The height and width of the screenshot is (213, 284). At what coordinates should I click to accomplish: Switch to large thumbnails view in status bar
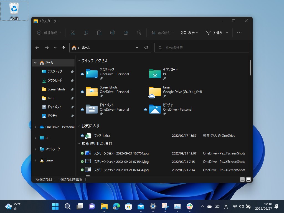tap(248, 179)
